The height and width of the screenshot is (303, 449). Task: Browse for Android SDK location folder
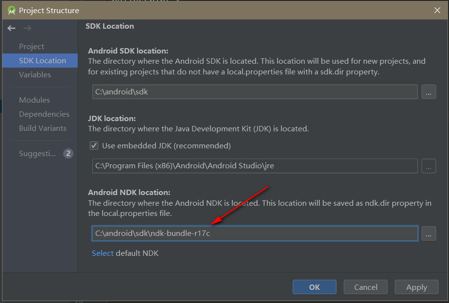429,92
